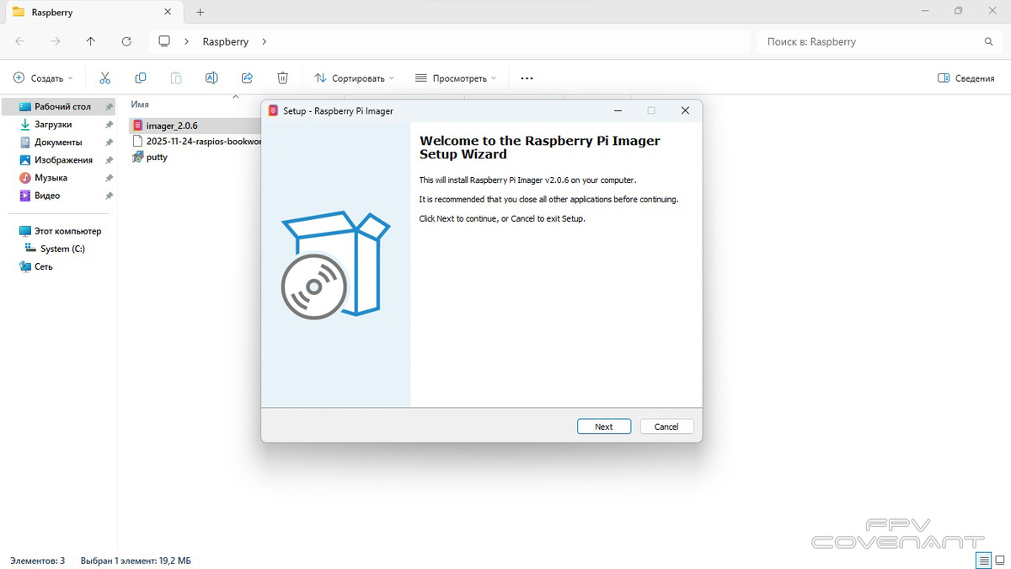Click the Delete trash icon in Explorer
The height and width of the screenshot is (569, 1011).
[x=282, y=78]
